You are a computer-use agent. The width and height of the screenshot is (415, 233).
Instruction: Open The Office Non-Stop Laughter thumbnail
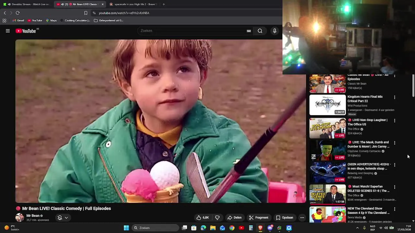click(x=327, y=128)
